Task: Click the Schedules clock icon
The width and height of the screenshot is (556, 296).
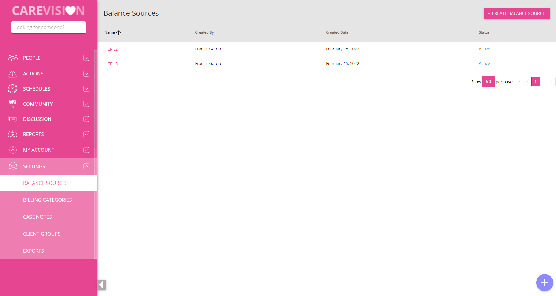Action: click(12, 89)
